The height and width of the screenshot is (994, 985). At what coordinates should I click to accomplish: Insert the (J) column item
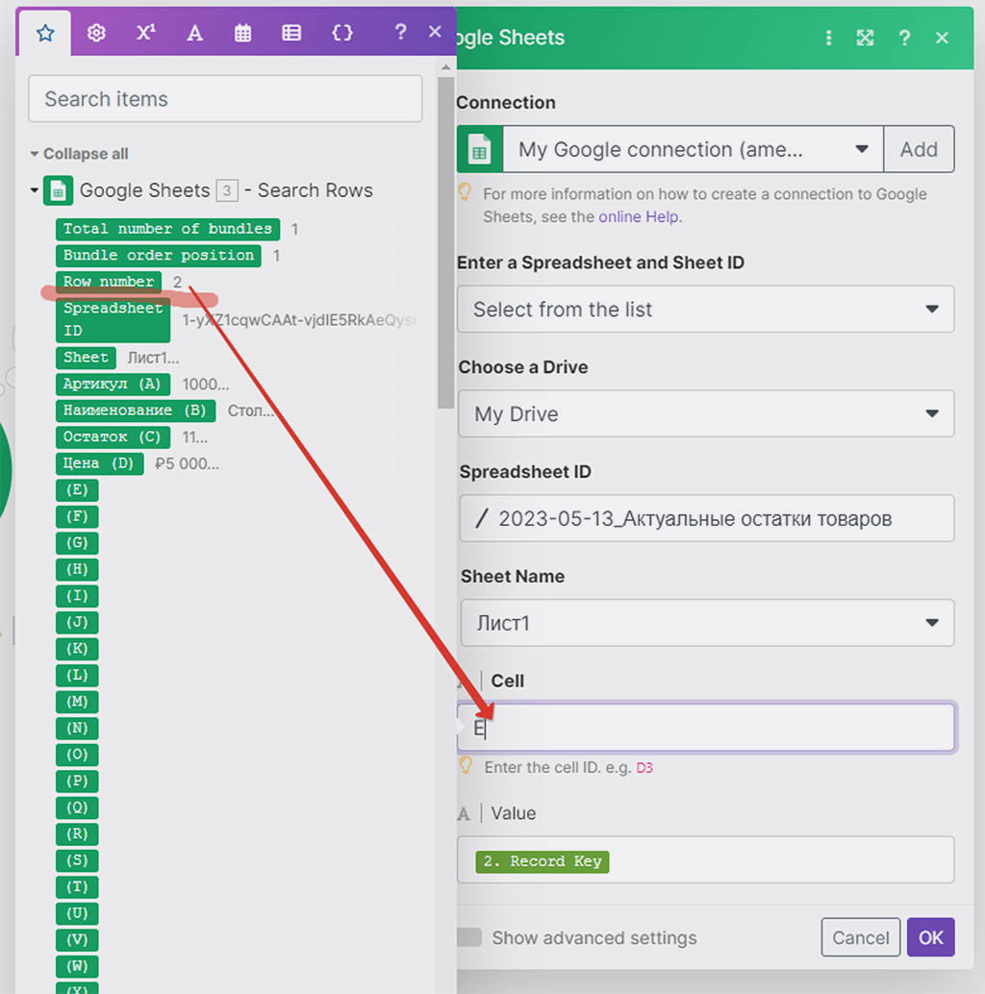[x=77, y=623]
